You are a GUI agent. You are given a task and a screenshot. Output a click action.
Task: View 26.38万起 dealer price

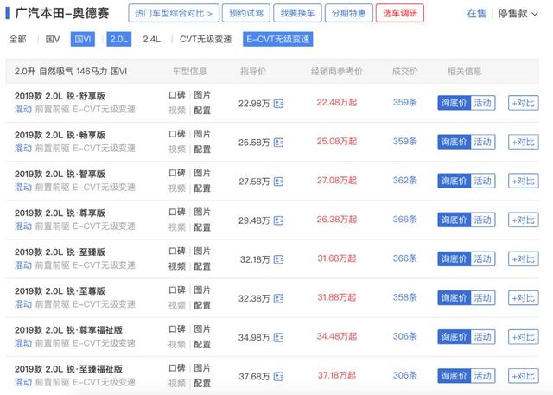tap(337, 220)
